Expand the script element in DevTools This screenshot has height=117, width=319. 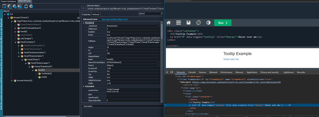click(x=186, y=114)
